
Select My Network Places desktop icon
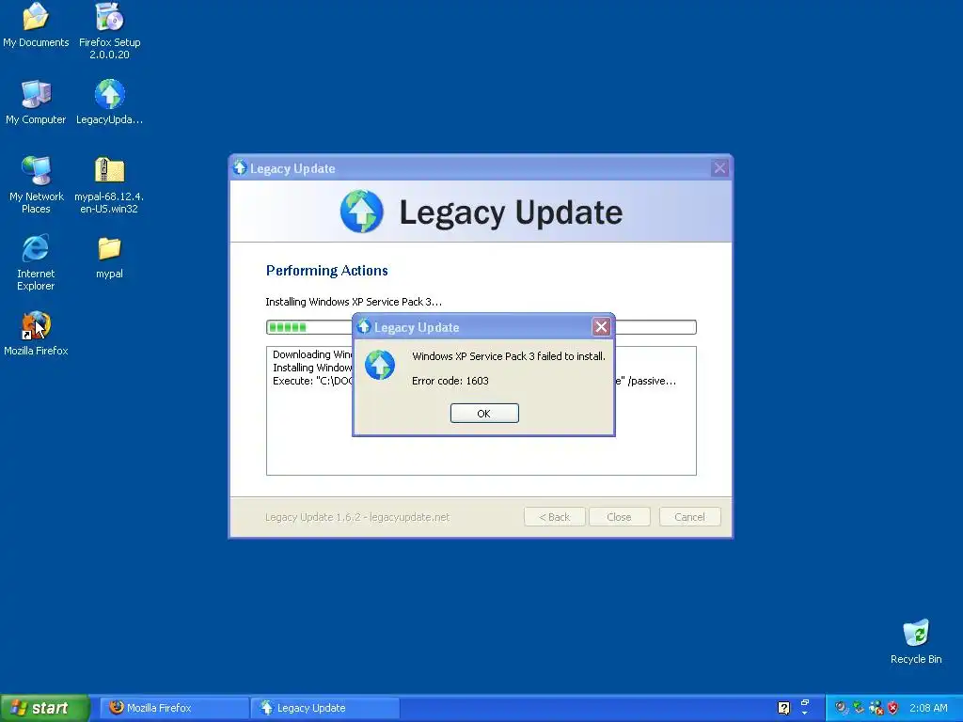pyautogui.click(x=36, y=185)
